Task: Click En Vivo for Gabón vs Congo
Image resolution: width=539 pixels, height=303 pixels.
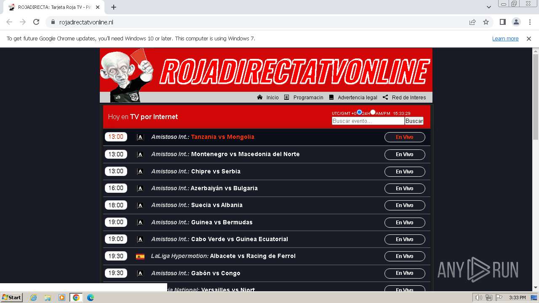Action: point(405,273)
